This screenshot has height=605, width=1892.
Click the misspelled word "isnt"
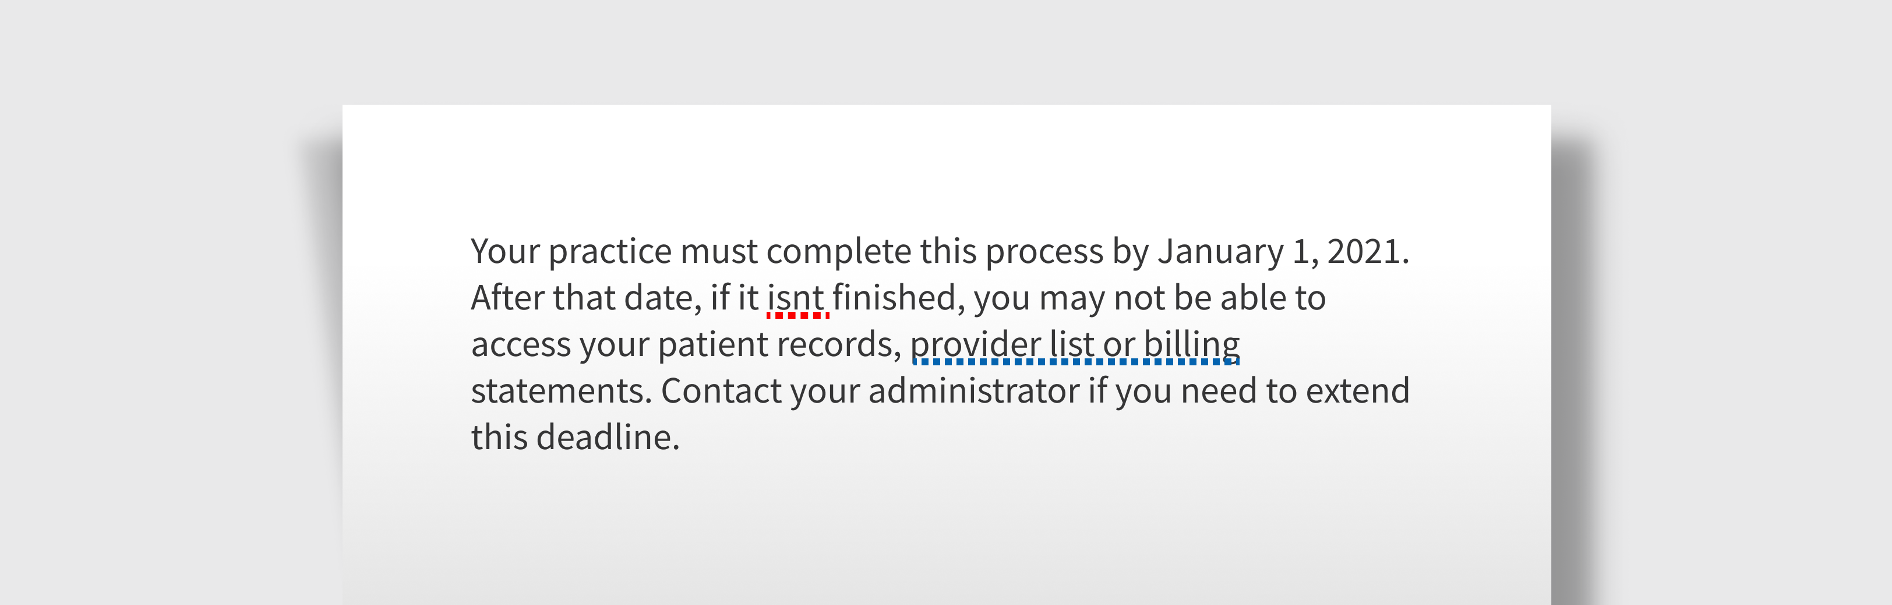796,298
